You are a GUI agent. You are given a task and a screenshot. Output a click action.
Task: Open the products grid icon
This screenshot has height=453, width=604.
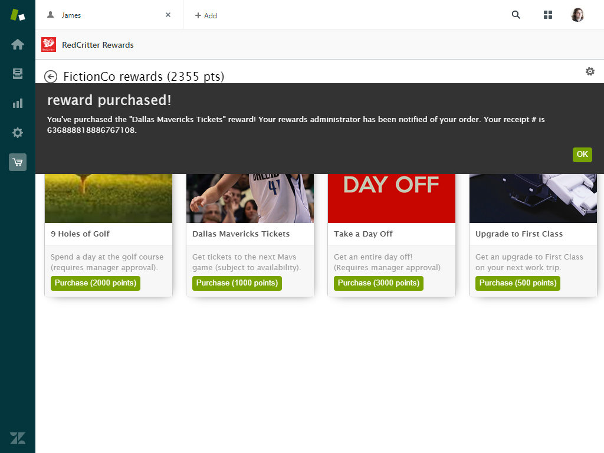(x=548, y=15)
